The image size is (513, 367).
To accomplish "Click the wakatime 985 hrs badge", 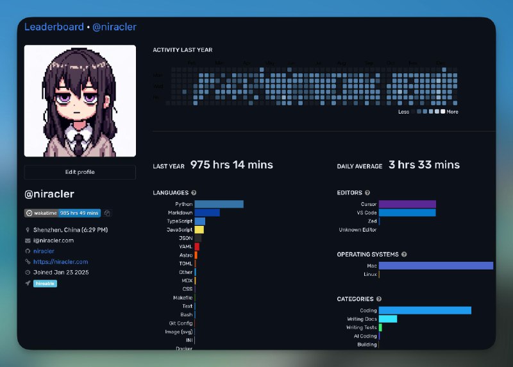I will point(62,213).
